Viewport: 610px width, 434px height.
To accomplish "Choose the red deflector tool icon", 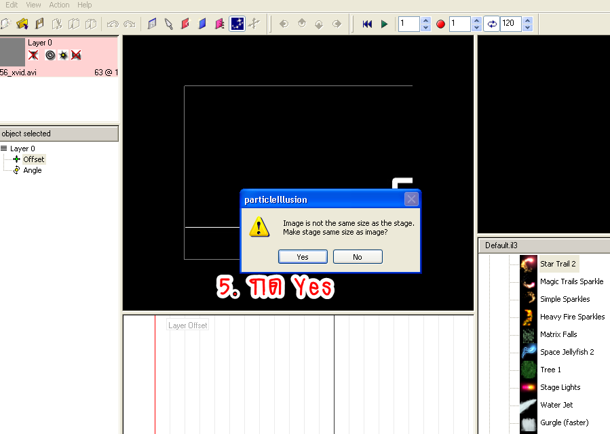I will click(x=185, y=24).
